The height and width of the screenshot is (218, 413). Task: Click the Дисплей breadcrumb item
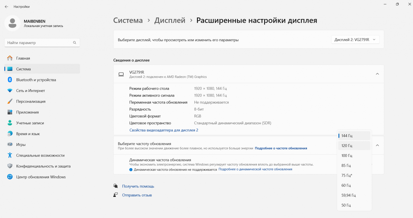point(170,20)
